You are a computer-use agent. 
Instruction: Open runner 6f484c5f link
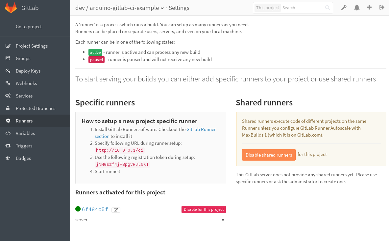pos(95,209)
